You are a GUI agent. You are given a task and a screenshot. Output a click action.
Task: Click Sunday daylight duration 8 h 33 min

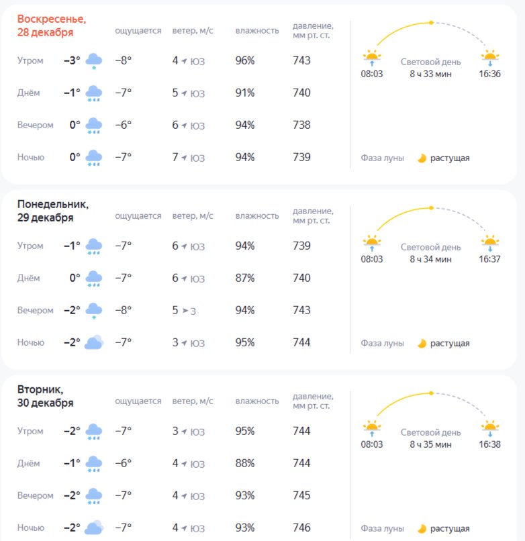click(431, 73)
